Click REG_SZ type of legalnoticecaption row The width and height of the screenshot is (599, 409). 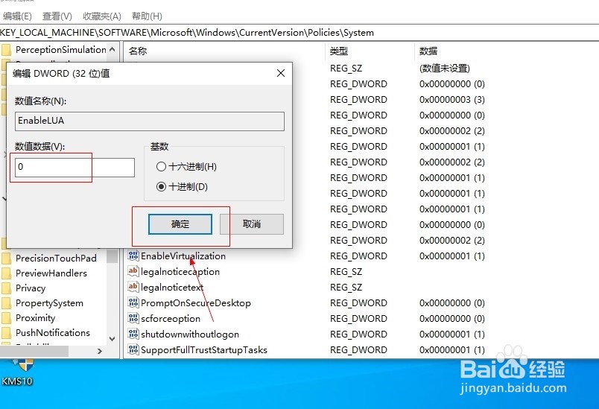click(x=346, y=271)
